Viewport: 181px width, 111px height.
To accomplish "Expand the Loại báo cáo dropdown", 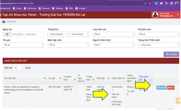I will click(x=111, y=34).
